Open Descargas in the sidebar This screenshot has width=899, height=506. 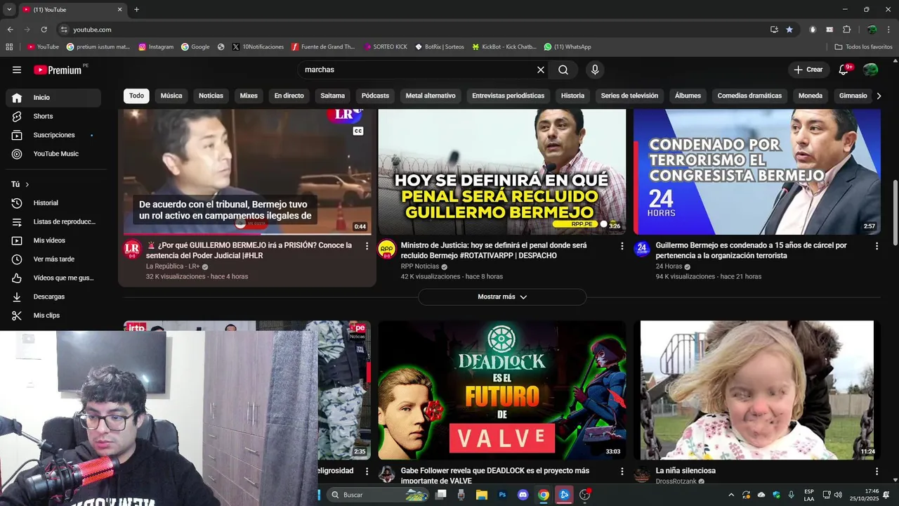(53, 297)
